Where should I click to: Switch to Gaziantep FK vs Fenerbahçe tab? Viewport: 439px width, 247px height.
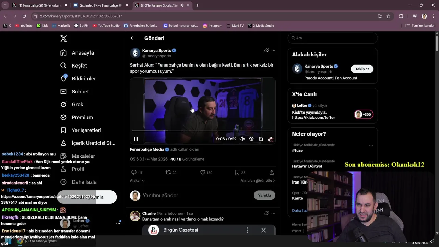(x=101, y=5)
